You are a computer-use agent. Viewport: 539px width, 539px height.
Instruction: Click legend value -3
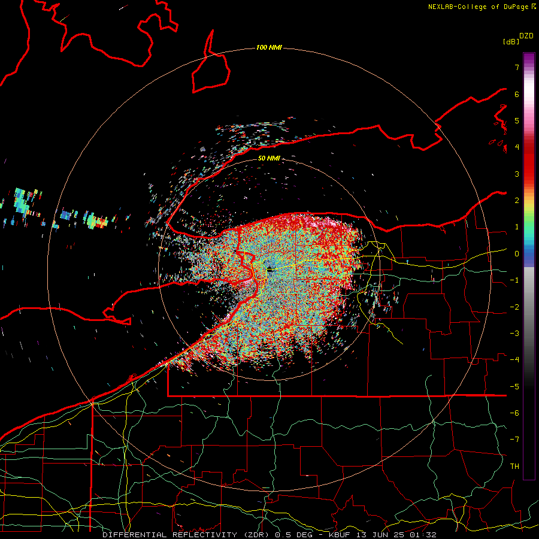point(514,334)
